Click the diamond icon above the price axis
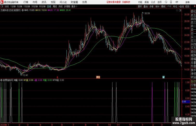The image size is (196, 126). pyautogui.click(x=177, y=10)
